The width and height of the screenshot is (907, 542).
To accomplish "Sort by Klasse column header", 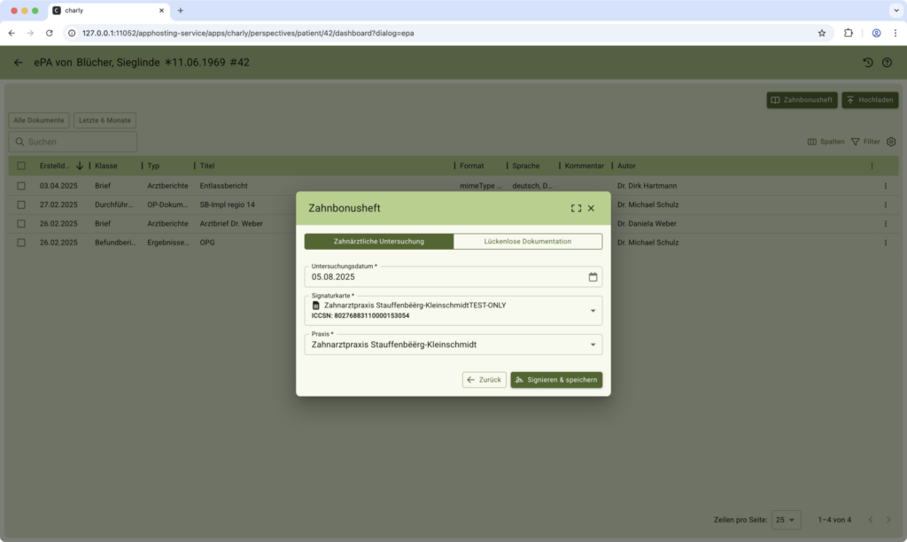I will pos(106,166).
